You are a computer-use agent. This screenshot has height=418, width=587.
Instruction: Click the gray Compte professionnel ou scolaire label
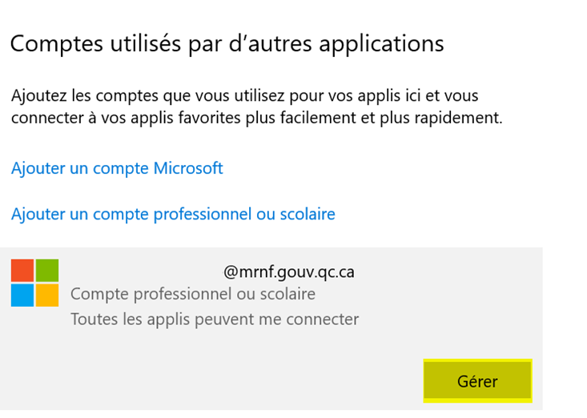(193, 294)
